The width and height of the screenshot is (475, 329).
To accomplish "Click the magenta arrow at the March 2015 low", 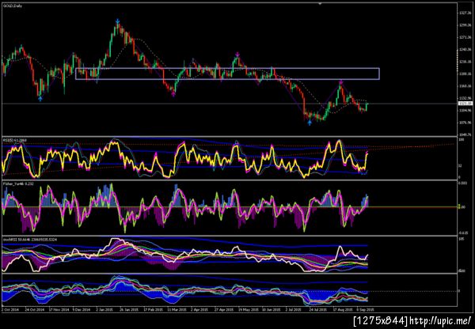I will [173, 94].
